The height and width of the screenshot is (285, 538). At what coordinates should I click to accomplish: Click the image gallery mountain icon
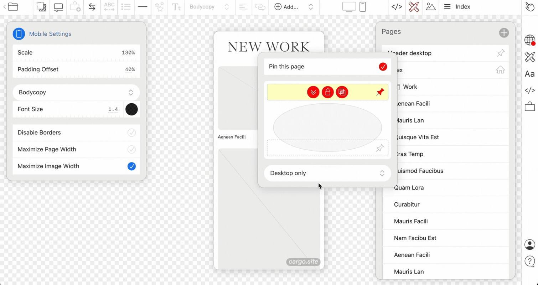click(x=431, y=7)
